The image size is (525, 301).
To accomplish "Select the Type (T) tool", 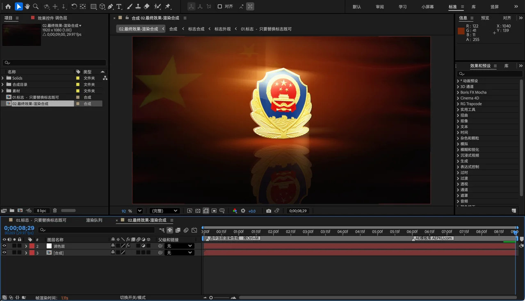I will [x=119, y=7].
